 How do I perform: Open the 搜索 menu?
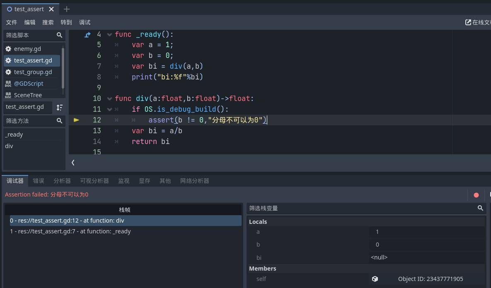[x=48, y=22]
